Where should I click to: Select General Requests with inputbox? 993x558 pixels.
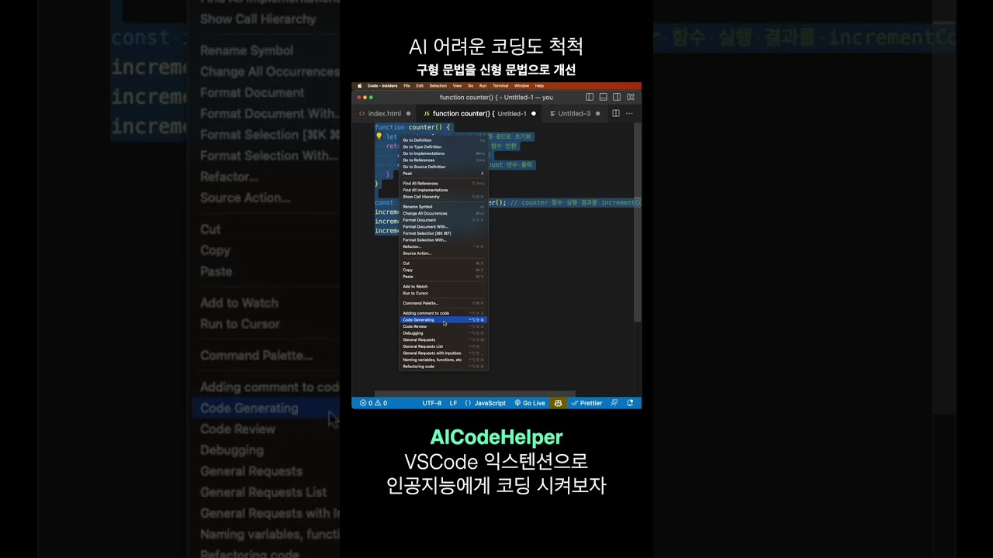pyautogui.click(x=443, y=353)
